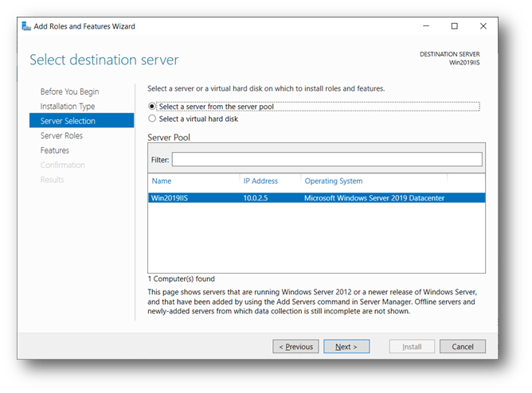This screenshot has width=532, height=393.
Task: Select the Server Selection step
Action: coord(68,121)
